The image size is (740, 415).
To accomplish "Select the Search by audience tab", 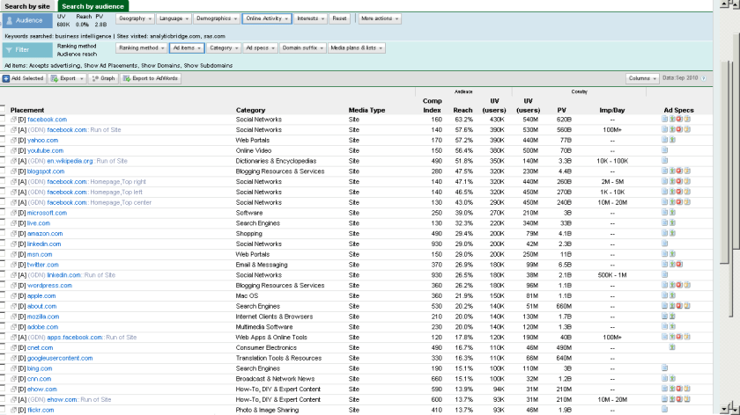I will tap(92, 5).
